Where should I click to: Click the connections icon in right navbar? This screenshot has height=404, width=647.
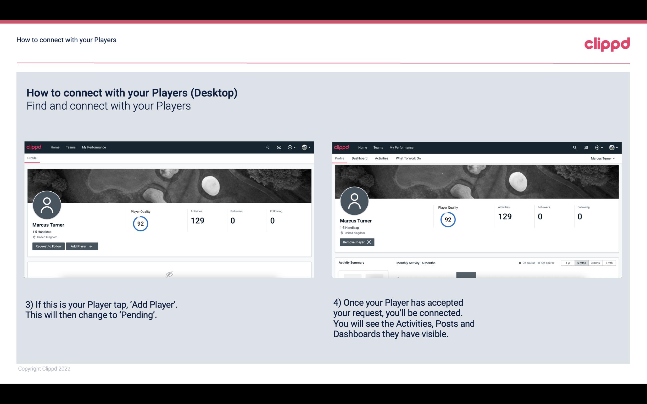tap(586, 147)
